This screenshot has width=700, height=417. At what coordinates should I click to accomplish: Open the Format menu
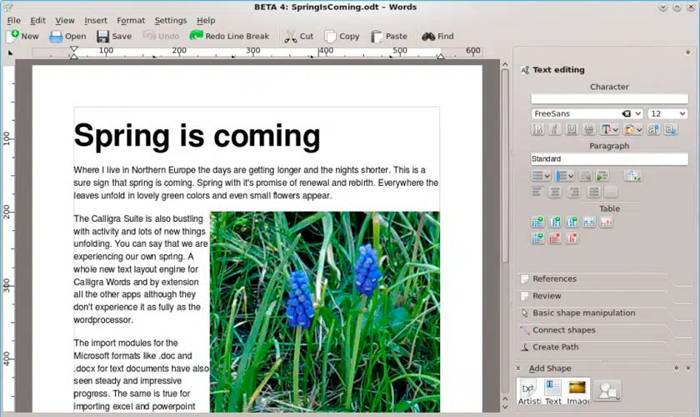click(131, 21)
